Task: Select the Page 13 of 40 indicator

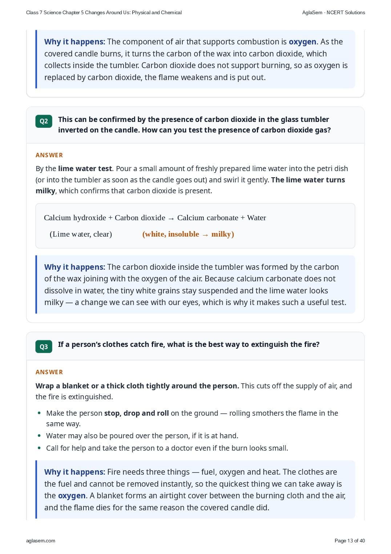Action: pyautogui.click(x=350, y=541)
